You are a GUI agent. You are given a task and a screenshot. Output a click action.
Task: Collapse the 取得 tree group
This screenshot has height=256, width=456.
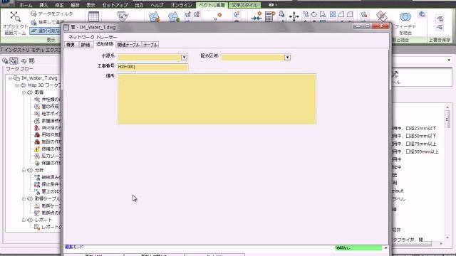[24, 92]
